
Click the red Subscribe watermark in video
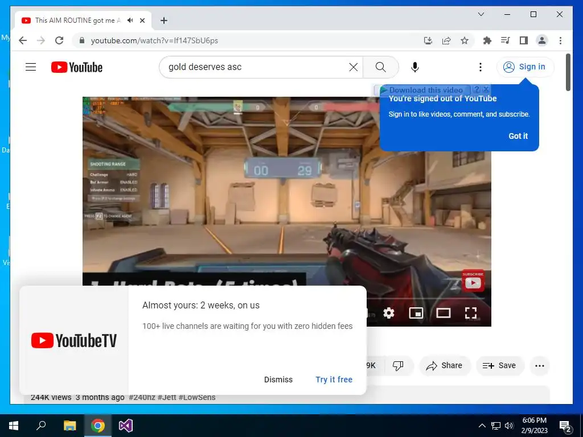[x=473, y=281]
